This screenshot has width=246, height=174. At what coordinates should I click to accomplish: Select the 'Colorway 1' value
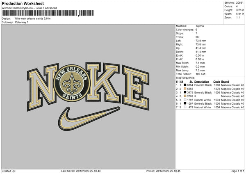(22, 22)
